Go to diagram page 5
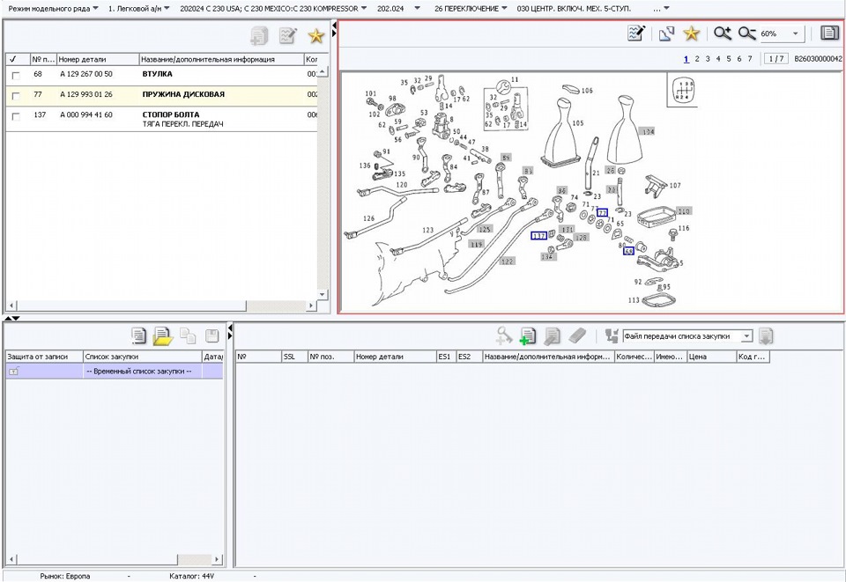This screenshot has width=846, height=582. click(x=729, y=59)
